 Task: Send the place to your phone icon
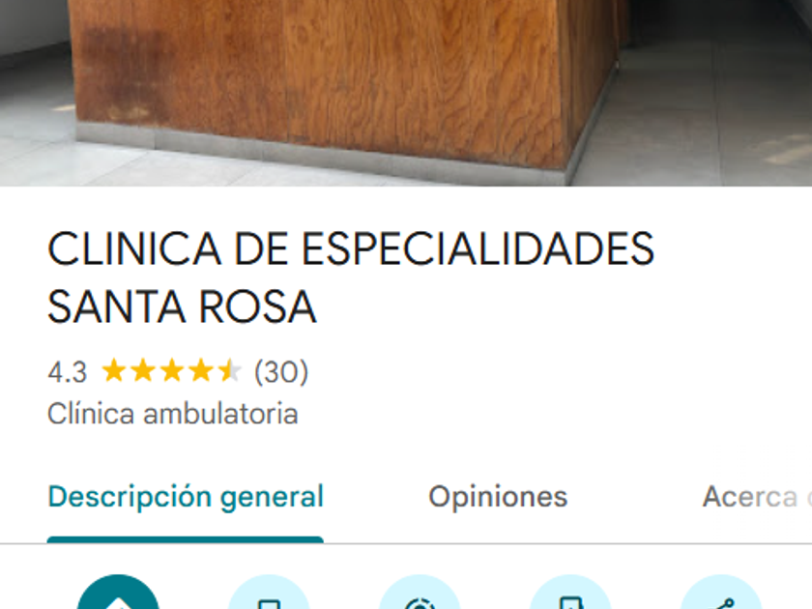[570, 592]
